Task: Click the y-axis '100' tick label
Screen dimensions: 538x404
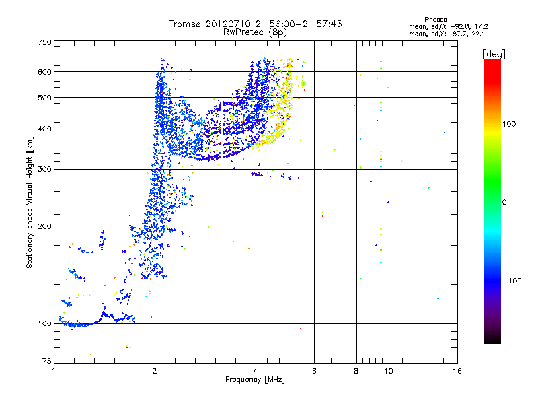Action: (x=44, y=324)
